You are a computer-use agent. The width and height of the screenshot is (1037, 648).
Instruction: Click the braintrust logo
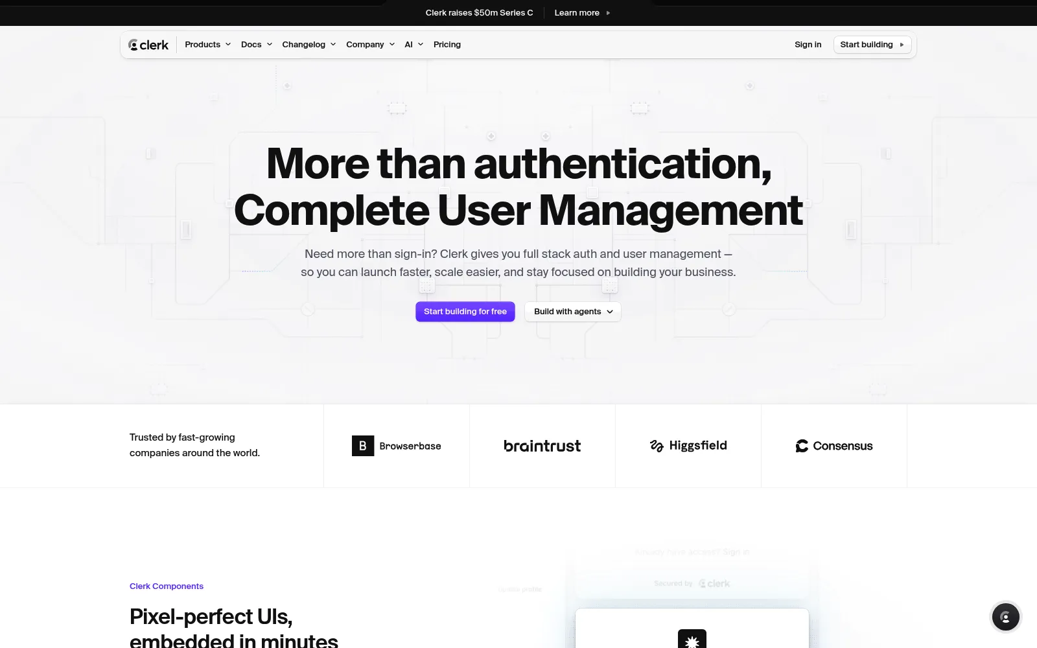pos(542,446)
